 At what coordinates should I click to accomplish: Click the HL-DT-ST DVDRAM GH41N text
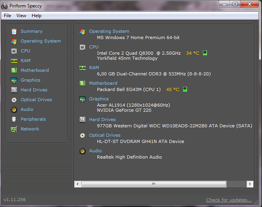pyautogui.click(x=140, y=141)
